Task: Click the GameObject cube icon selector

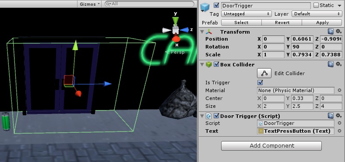Action: pyautogui.click(x=205, y=8)
